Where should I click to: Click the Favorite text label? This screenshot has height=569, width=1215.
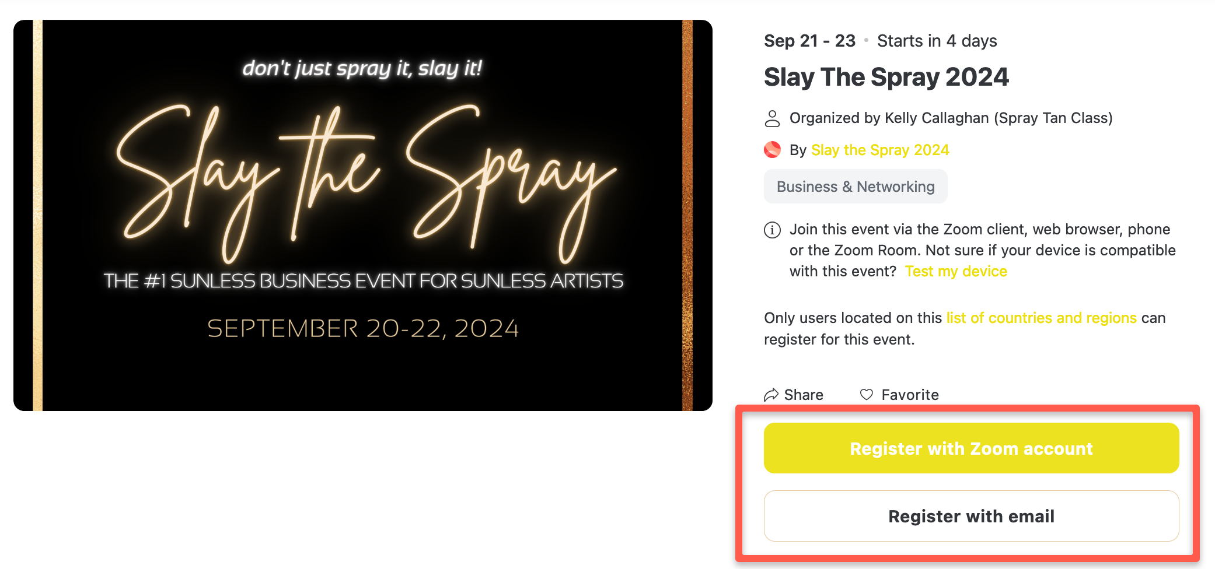pyautogui.click(x=910, y=395)
